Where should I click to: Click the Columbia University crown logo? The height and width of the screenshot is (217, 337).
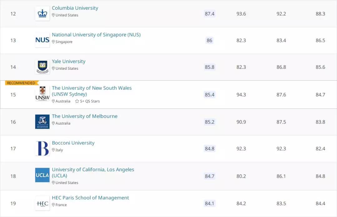42,13
